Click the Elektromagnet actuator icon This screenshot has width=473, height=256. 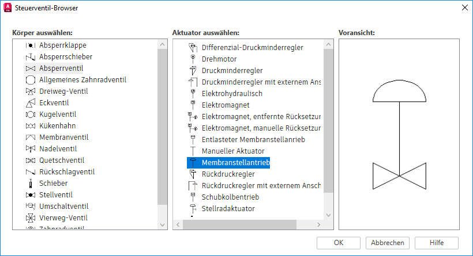[x=193, y=105]
